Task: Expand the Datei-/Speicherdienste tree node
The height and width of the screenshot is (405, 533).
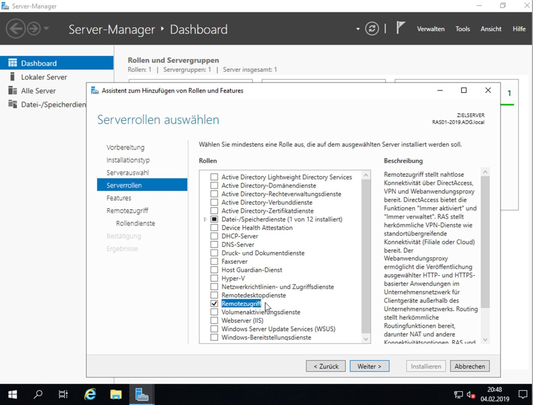Action: 205,219
